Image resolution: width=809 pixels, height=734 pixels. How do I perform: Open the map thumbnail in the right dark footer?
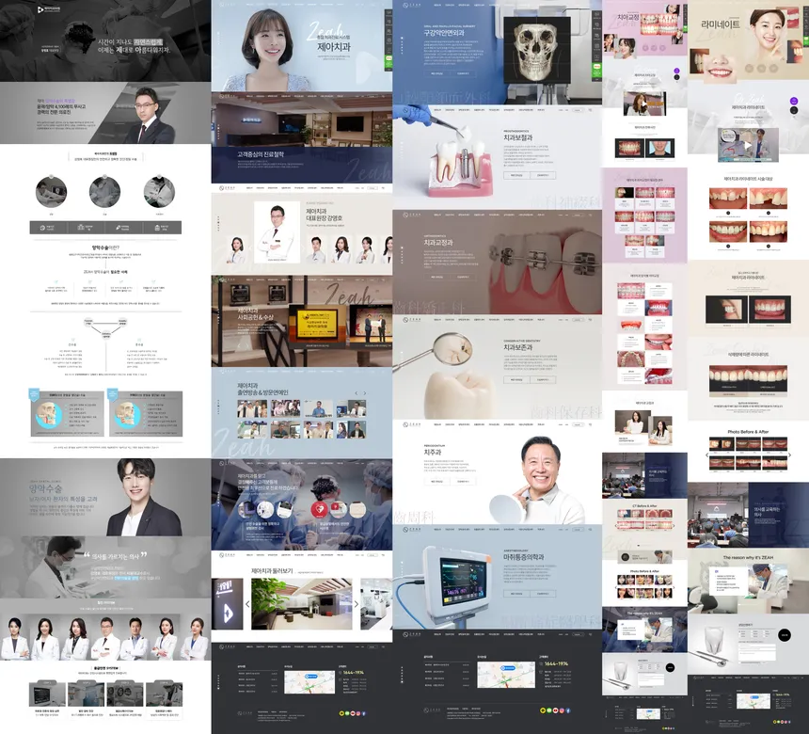click(506, 675)
